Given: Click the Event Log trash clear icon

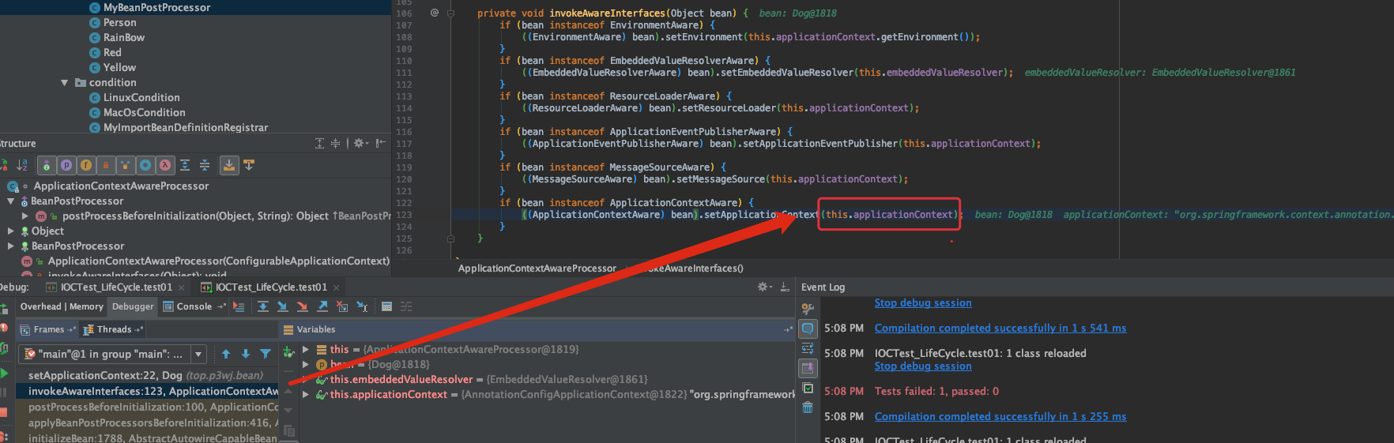Looking at the screenshot, I should pos(808,407).
